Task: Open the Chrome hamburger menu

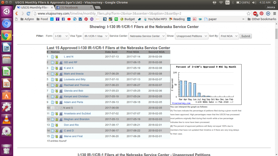Action: coord(275,13)
